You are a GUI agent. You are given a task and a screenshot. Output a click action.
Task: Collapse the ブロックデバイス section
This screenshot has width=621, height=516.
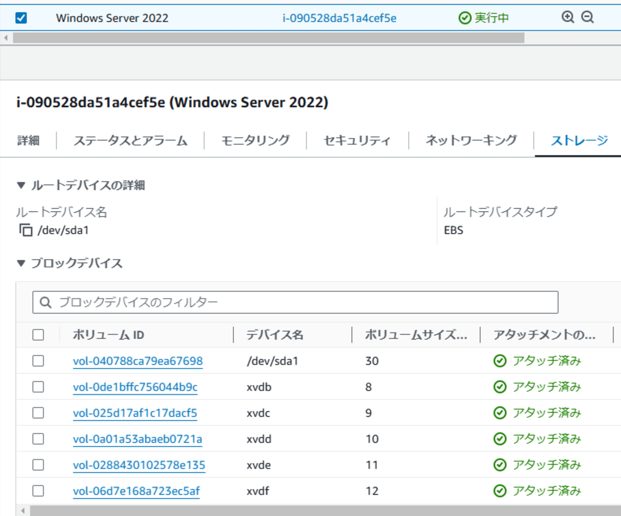21,263
